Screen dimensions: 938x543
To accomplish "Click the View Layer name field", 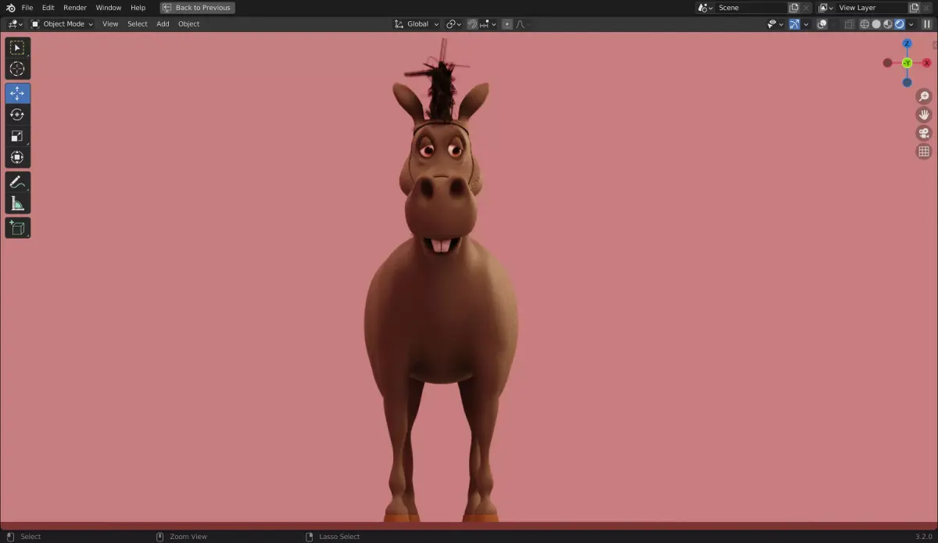I will (872, 8).
